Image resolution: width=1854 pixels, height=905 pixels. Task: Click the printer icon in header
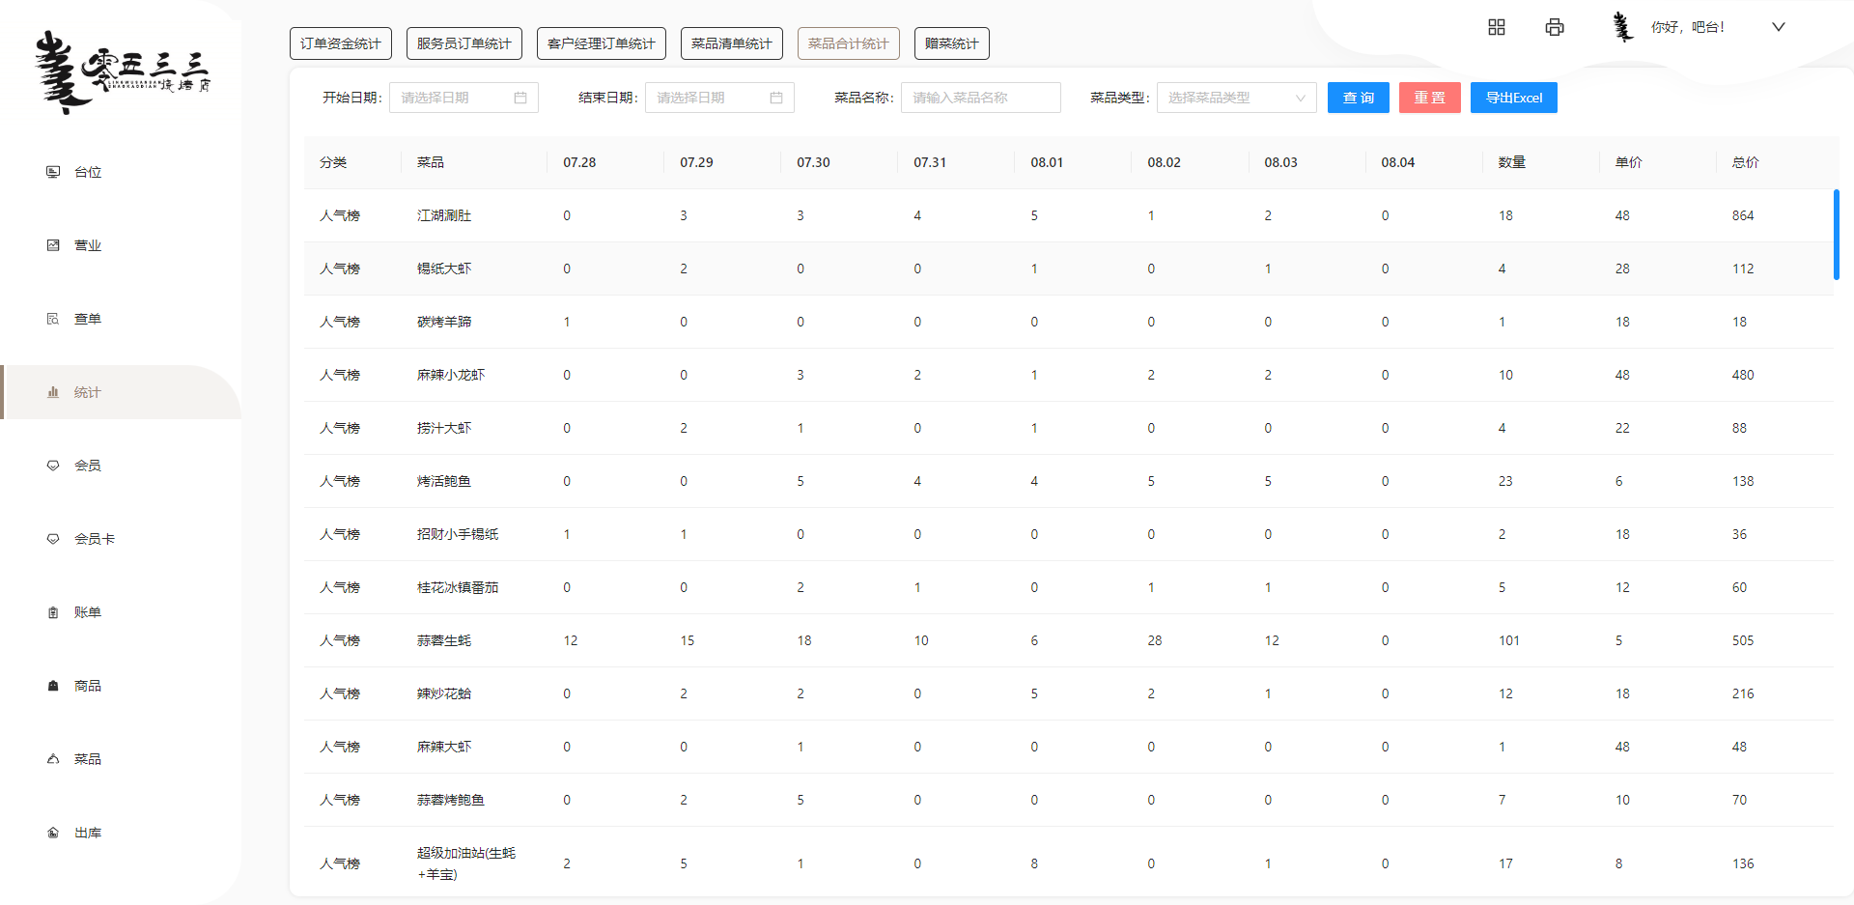[x=1554, y=27]
